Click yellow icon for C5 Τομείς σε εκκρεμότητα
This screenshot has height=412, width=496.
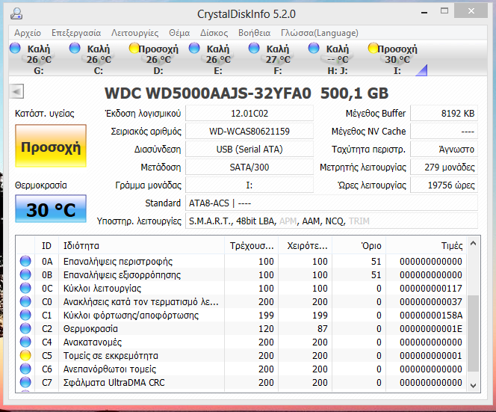click(25, 355)
